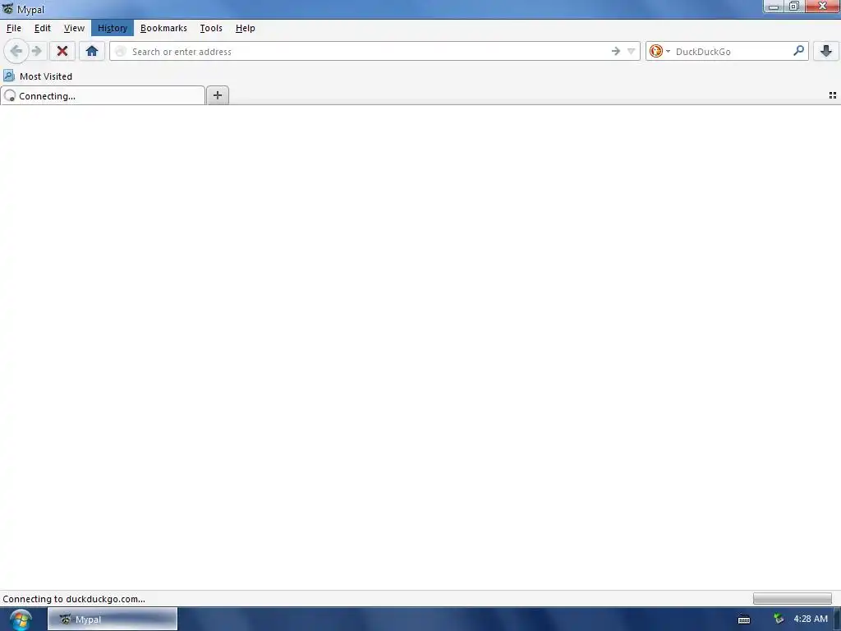Select the Mypal taskbar button

coord(113,619)
